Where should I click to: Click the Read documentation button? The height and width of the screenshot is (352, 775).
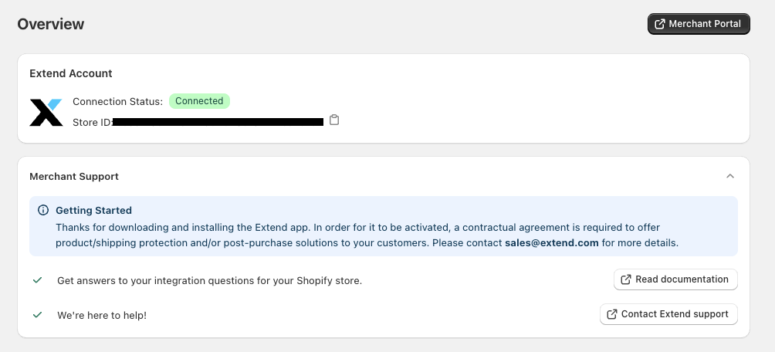675,279
